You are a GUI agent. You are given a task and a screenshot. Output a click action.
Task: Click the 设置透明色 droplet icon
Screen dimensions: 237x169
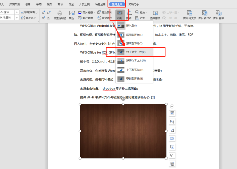(60, 13)
